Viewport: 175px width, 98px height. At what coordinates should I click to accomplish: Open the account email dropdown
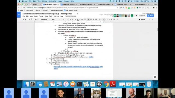point(148,13)
